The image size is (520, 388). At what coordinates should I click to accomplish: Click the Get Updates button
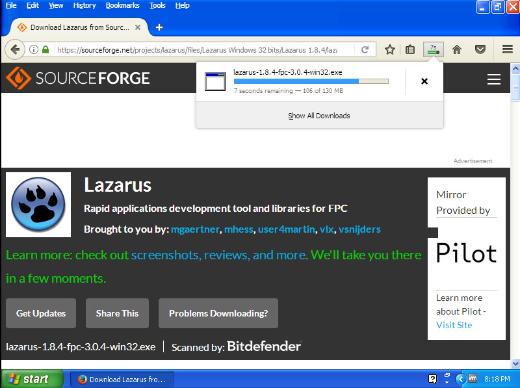[x=41, y=313]
